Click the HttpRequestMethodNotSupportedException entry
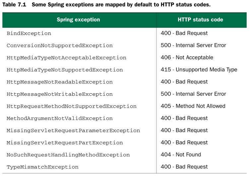252x177 pixels. [72, 106]
